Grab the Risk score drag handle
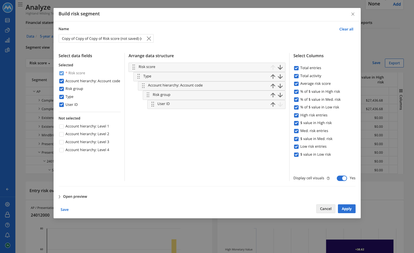The height and width of the screenshot is (253, 414). pos(134,67)
